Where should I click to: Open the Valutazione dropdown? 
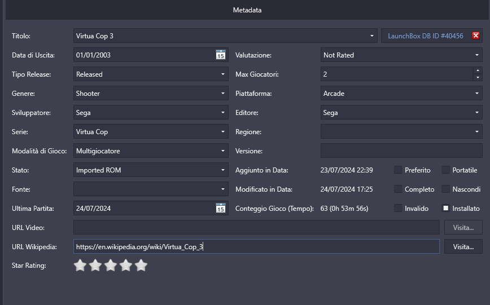tap(477, 55)
